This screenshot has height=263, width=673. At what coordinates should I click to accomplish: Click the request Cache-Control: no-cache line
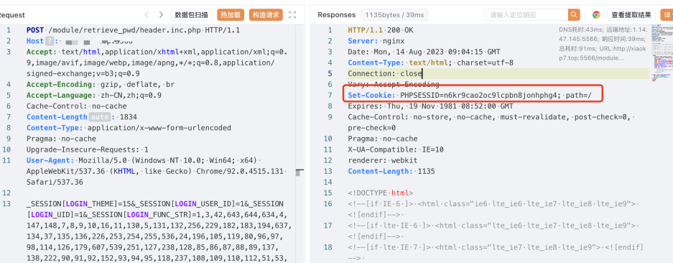pyautogui.click(x=77, y=106)
